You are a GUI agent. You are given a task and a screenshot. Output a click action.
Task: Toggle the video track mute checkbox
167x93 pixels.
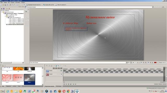pos(61,71)
